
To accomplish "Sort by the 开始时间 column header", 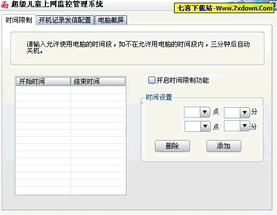I will point(43,82).
